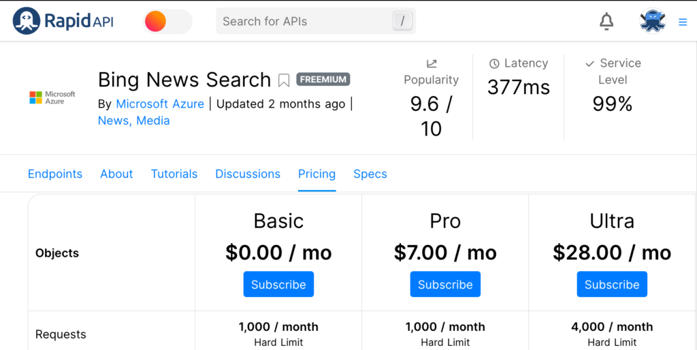The width and height of the screenshot is (697, 350).
Task: Switch to the About tab
Action: click(x=116, y=174)
